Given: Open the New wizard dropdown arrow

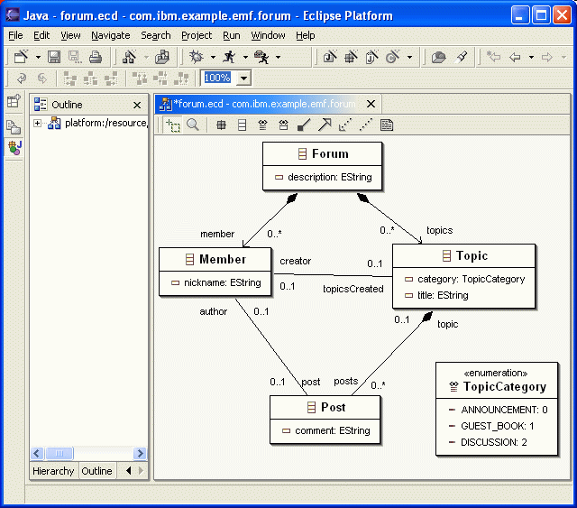Looking at the screenshot, I should [x=38, y=57].
